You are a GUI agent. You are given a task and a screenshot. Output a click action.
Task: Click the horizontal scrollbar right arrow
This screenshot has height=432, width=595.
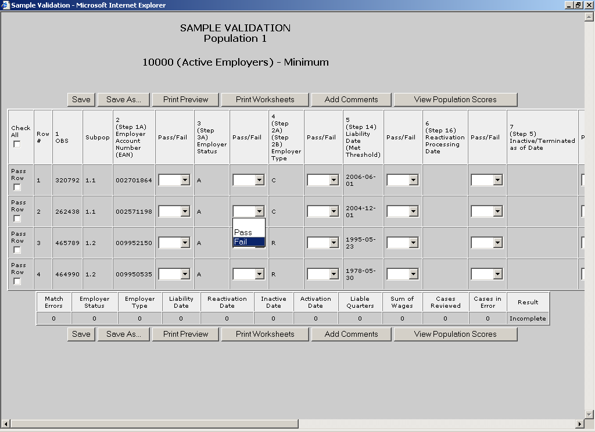(x=579, y=424)
